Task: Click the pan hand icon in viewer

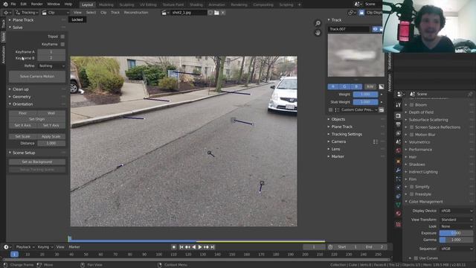Action: click(318, 33)
